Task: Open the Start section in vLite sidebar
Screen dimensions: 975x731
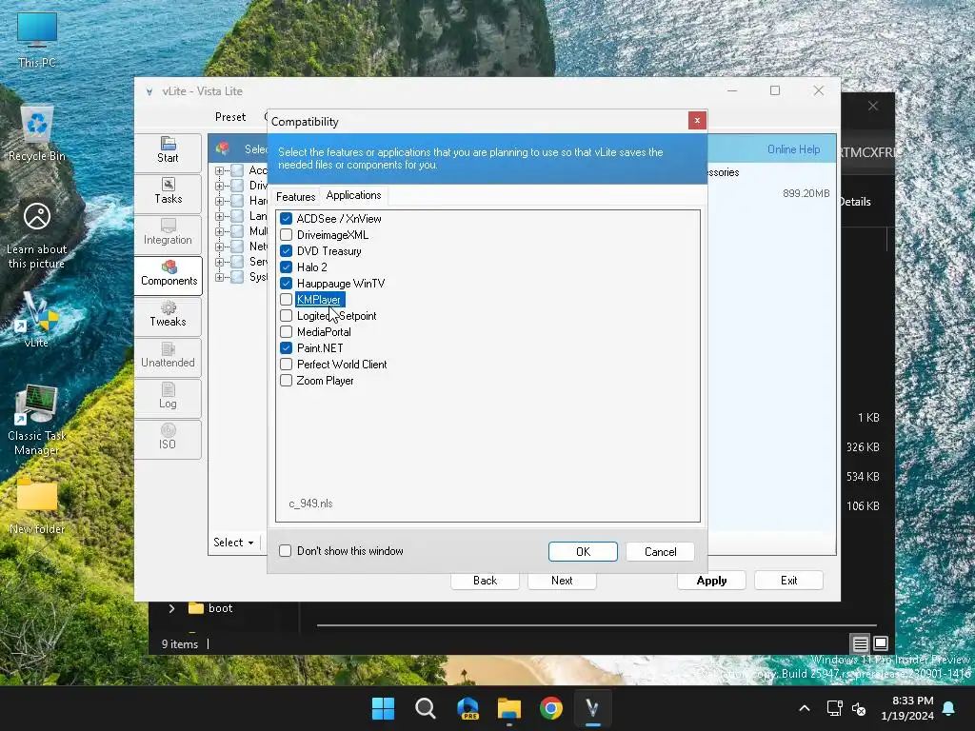Action: click(168, 151)
